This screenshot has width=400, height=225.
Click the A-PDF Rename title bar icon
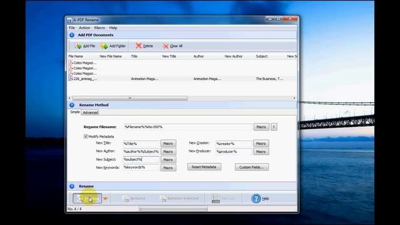coord(69,20)
